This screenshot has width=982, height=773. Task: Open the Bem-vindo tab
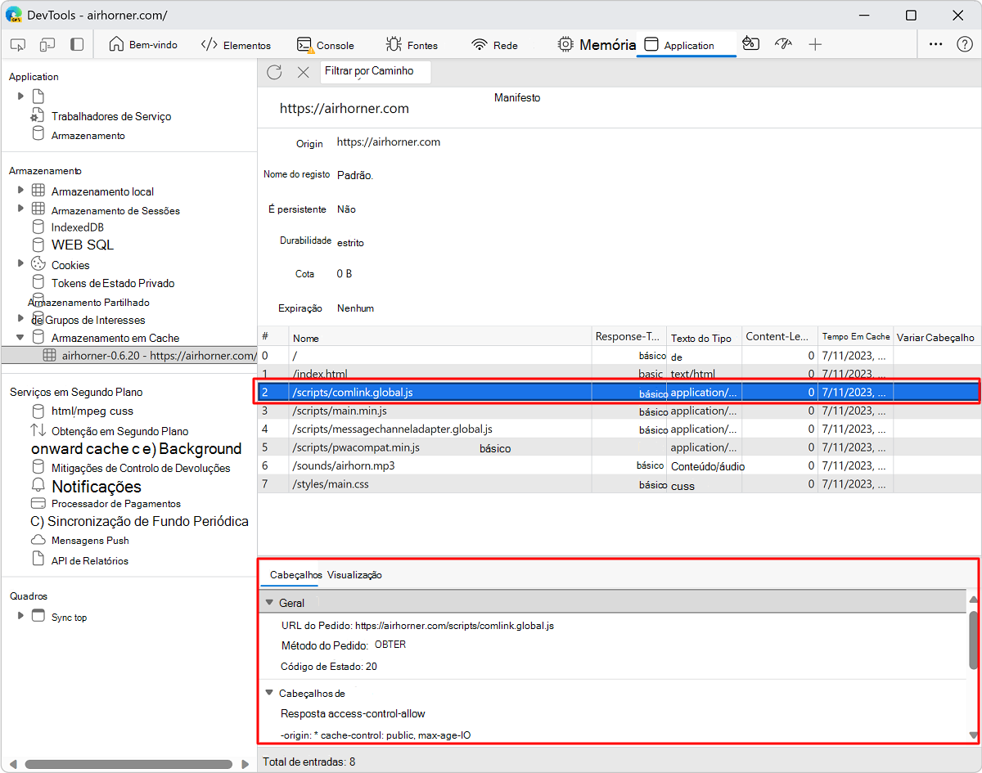point(143,45)
